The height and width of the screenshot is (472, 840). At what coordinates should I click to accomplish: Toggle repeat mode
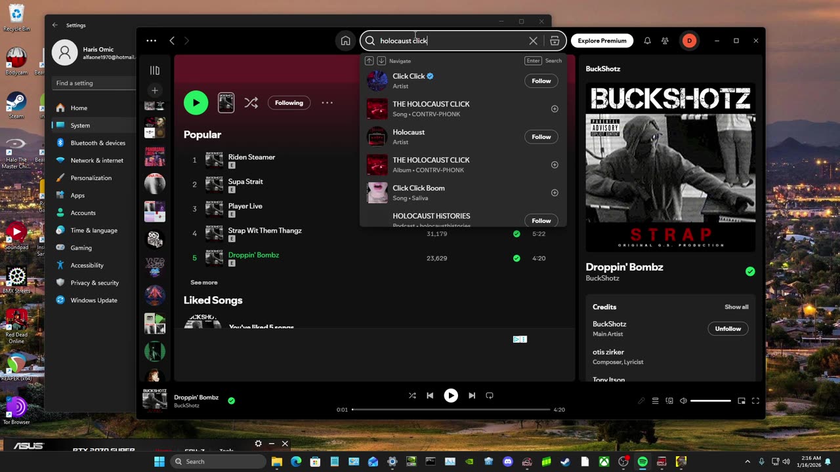tap(490, 395)
